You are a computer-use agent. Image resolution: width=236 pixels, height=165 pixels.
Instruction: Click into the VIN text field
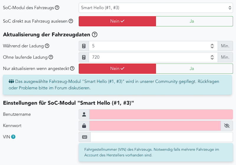coord(161,137)
